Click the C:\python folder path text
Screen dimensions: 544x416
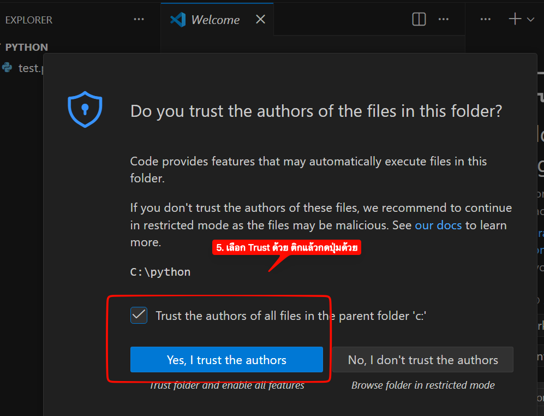[160, 272]
